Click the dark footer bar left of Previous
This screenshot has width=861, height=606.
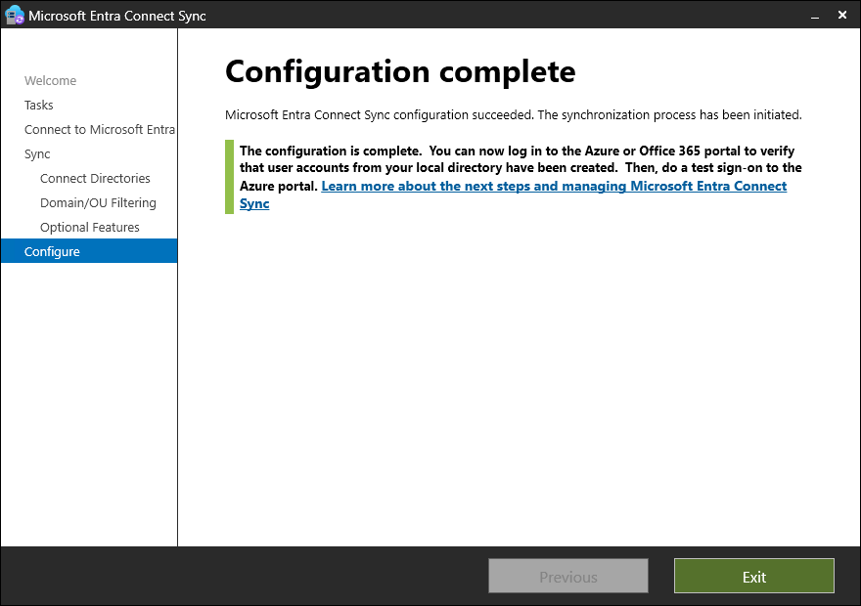coord(245,577)
